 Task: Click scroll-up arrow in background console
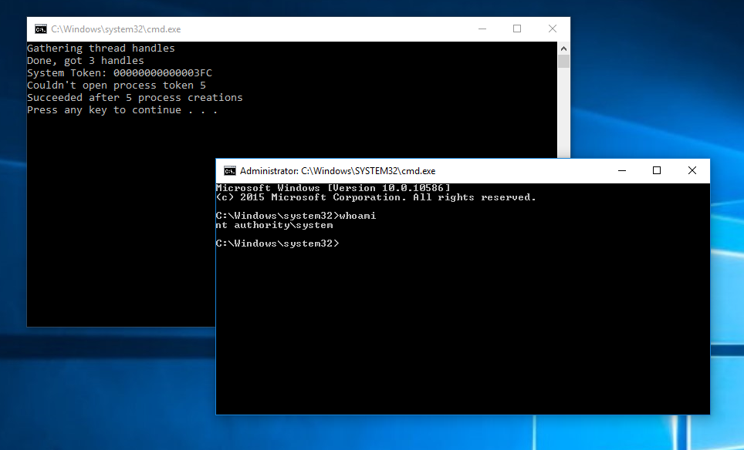tap(563, 48)
